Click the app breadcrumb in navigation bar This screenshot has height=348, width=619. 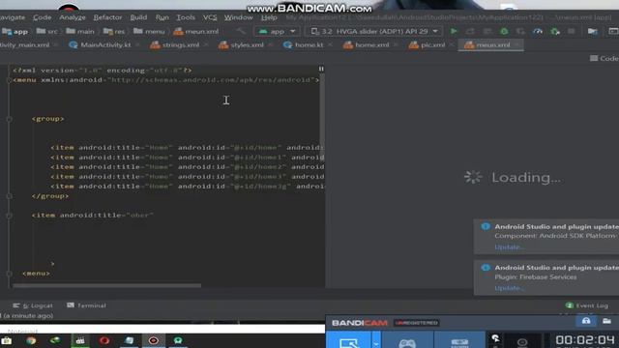[x=15, y=32]
